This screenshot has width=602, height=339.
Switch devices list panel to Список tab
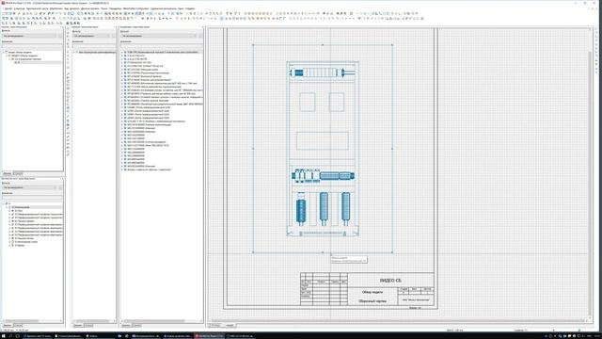click(136, 326)
